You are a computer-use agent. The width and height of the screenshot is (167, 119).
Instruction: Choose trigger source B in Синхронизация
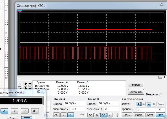[x=154, y=104]
